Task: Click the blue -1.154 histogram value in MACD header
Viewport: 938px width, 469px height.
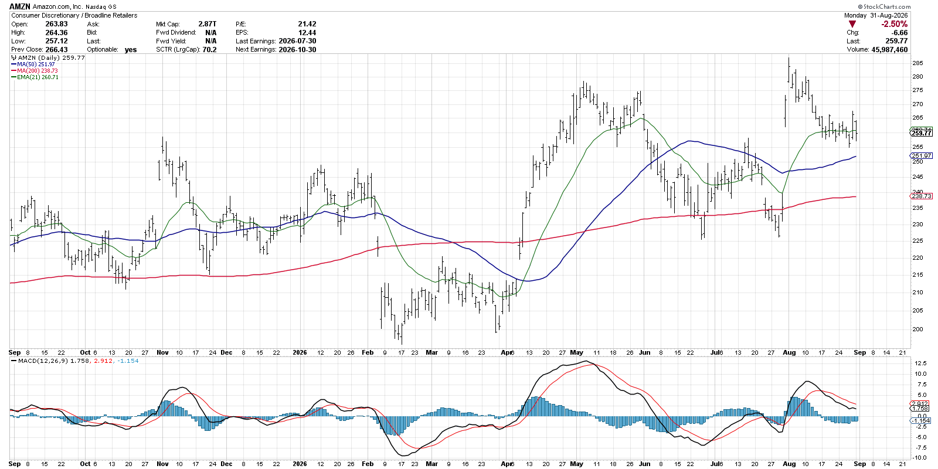Action: (x=127, y=361)
